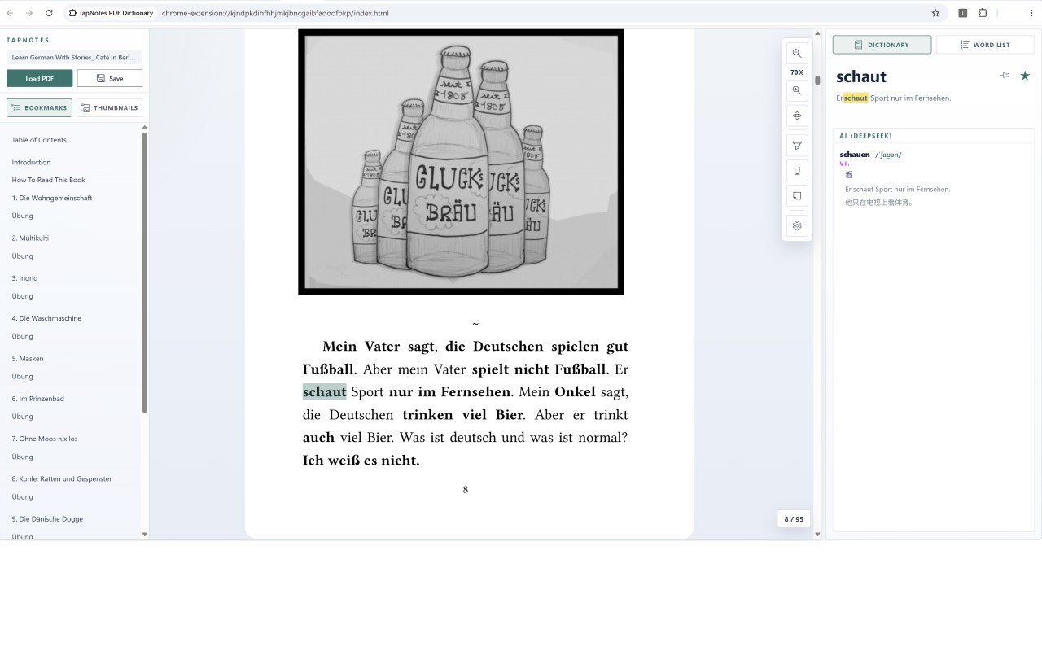Screen dimensions: 1042x651
Task: Click TapNotes extension icon in toolbar
Action: (x=962, y=13)
